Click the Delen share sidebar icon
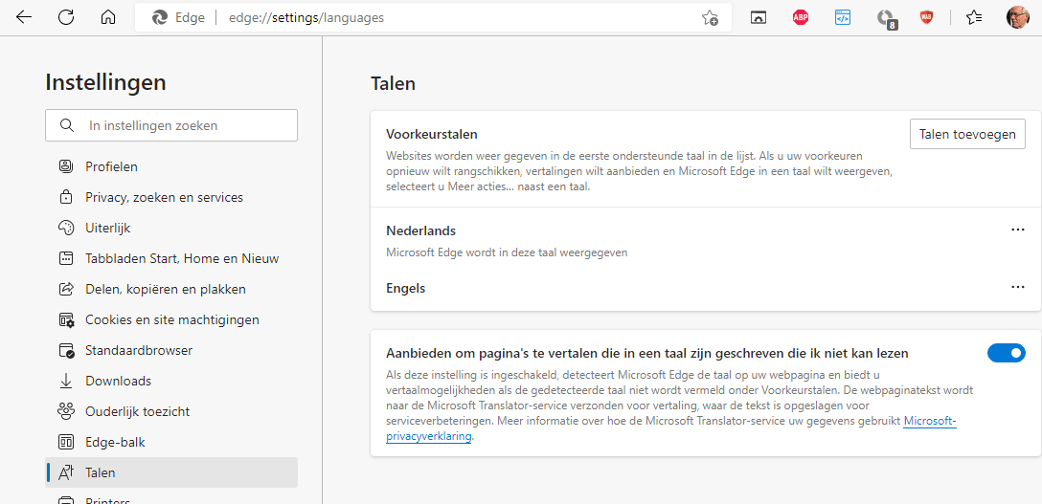Image resolution: width=1042 pixels, height=504 pixels. [x=66, y=289]
